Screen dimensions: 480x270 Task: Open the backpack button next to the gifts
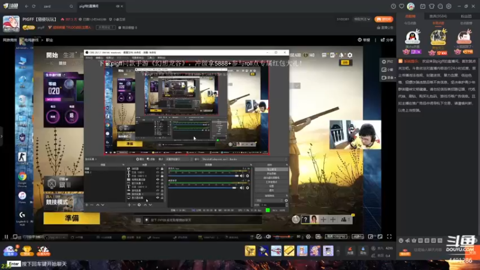pos(363,251)
